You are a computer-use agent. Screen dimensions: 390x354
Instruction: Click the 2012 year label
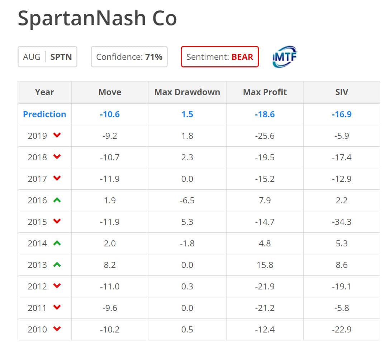37,287
